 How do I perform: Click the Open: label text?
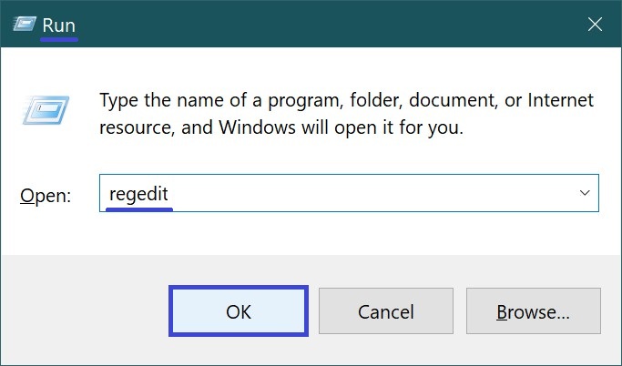pos(44,196)
